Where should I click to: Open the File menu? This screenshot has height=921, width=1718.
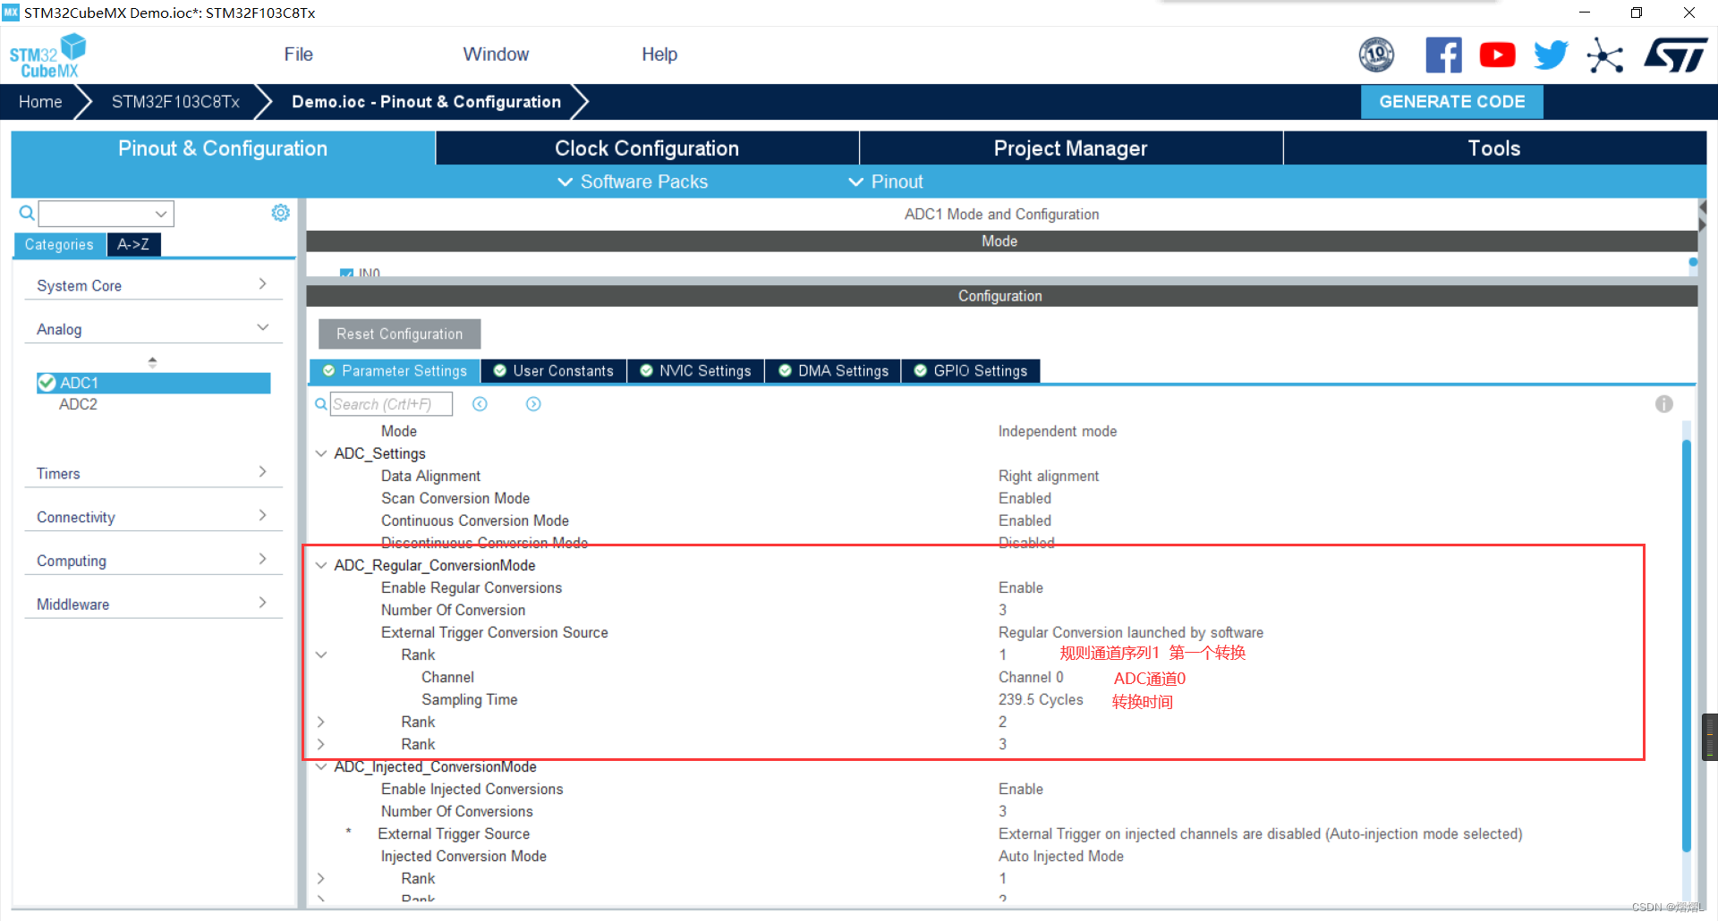[x=298, y=55]
